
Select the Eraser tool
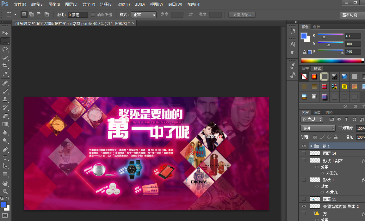click(x=5, y=116)
